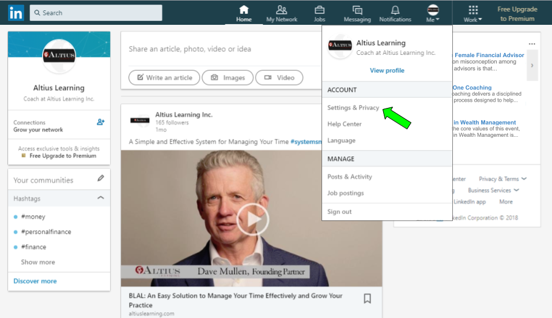Click the add connections icon
The height and width of the screenshot is (318, 552).
(101, 122)
